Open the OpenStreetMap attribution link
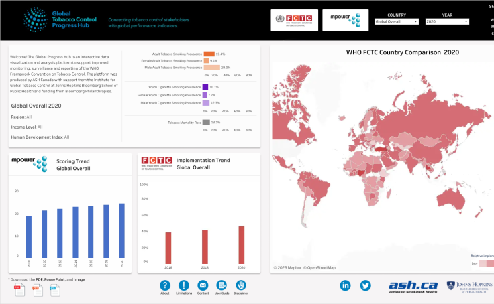Screen dimensions: 494x304 (x=319, y=268)
